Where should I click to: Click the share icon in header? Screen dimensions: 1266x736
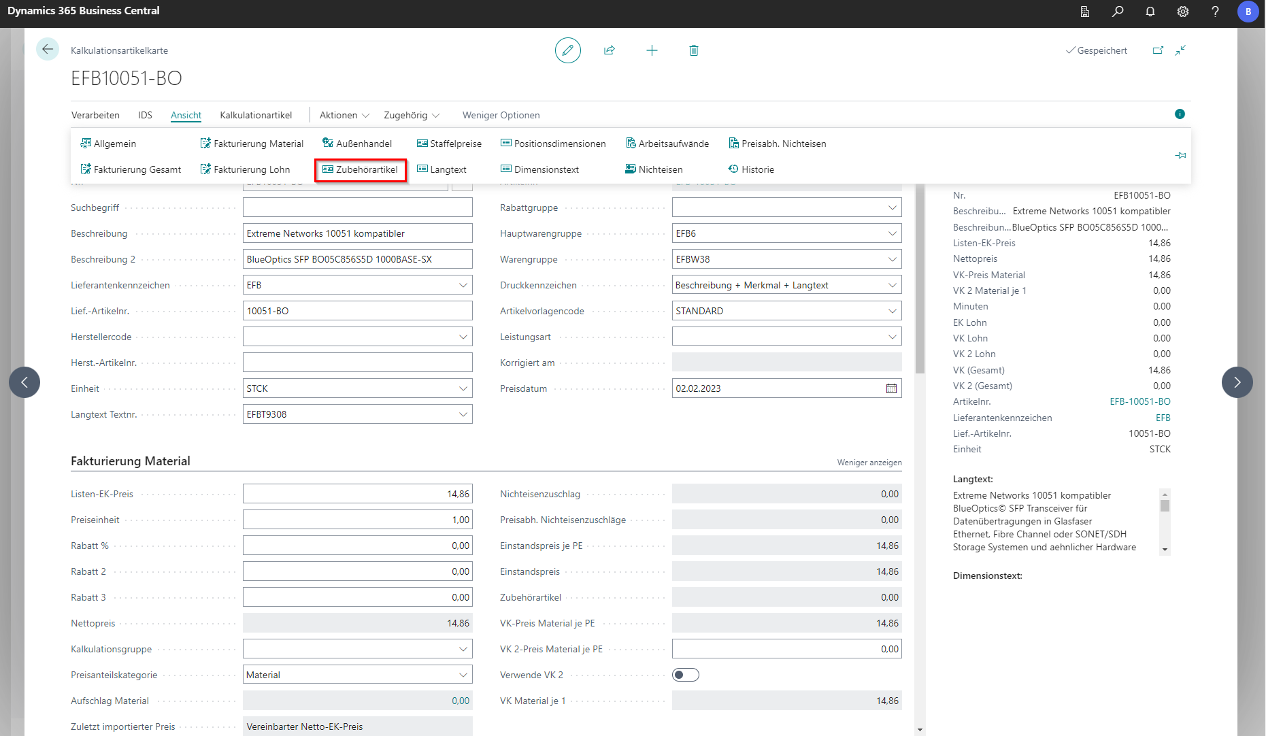coord(610,50)
